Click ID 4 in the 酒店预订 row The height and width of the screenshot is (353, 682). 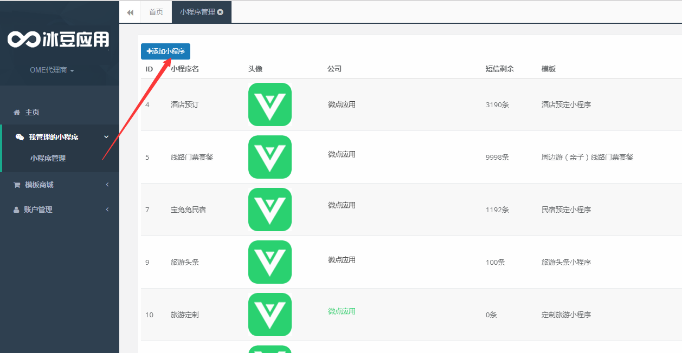coord(147,104)
